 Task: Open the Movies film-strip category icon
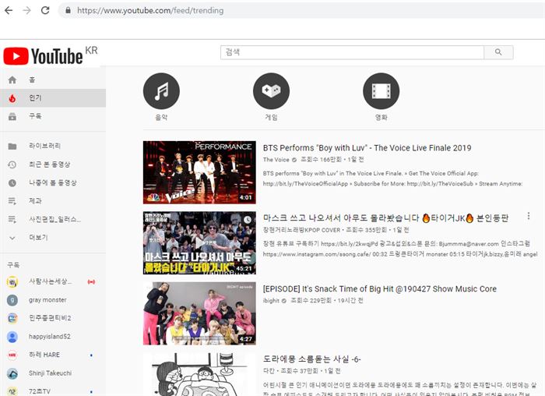pyautogui.click(x=381, y=91)
